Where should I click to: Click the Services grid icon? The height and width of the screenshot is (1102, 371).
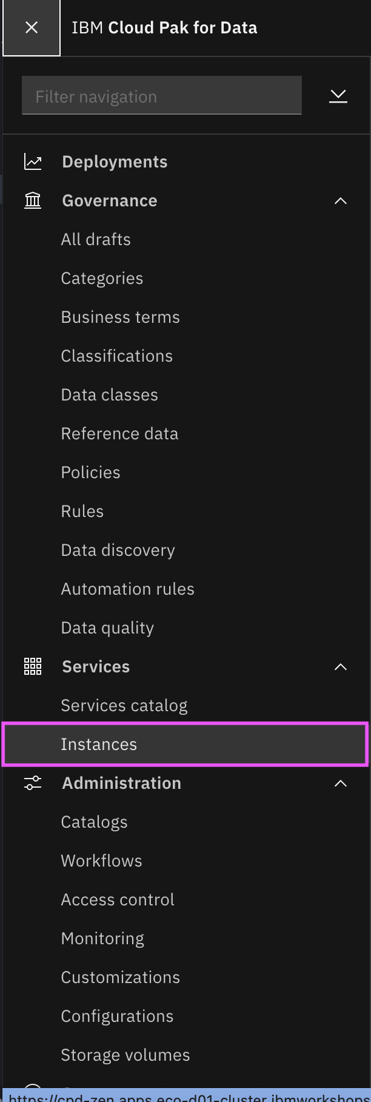(x=33, y=667)
